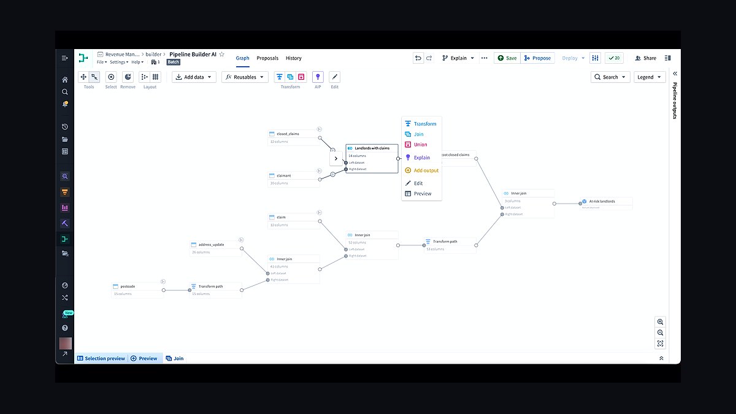Screen dimensions: 736x414
Task: Choose Edit in node context menu
Action: click(421, 183)
